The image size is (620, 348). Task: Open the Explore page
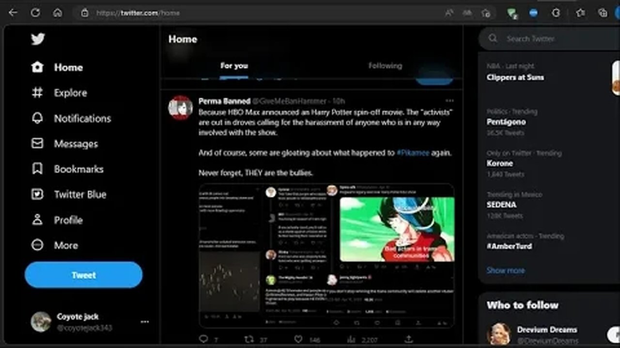[59, 93]
